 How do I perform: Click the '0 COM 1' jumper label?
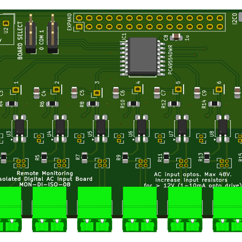tap(42, 40)
